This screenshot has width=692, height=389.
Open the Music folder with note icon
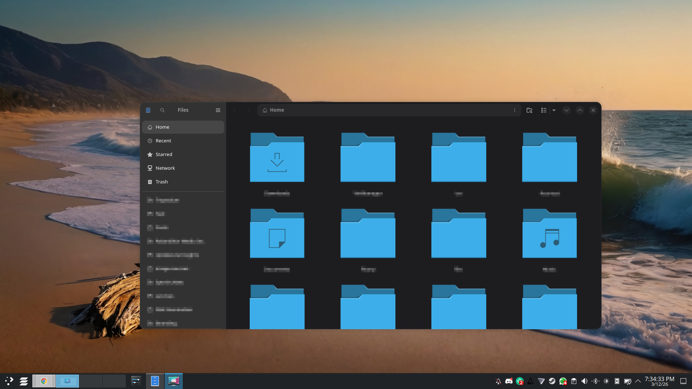tap(549, 234)
